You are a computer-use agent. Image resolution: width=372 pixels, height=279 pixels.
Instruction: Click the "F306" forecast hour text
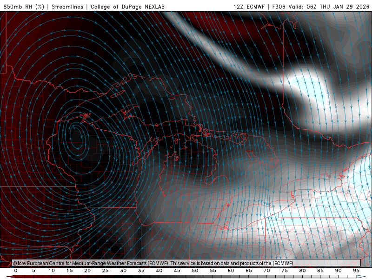[279, 7]
